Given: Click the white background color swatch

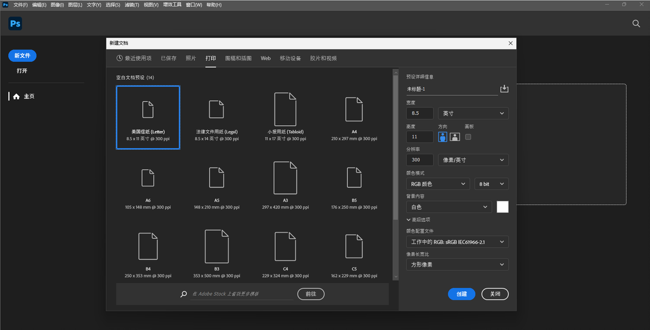Looking at the screenshot, I should 502,207.
